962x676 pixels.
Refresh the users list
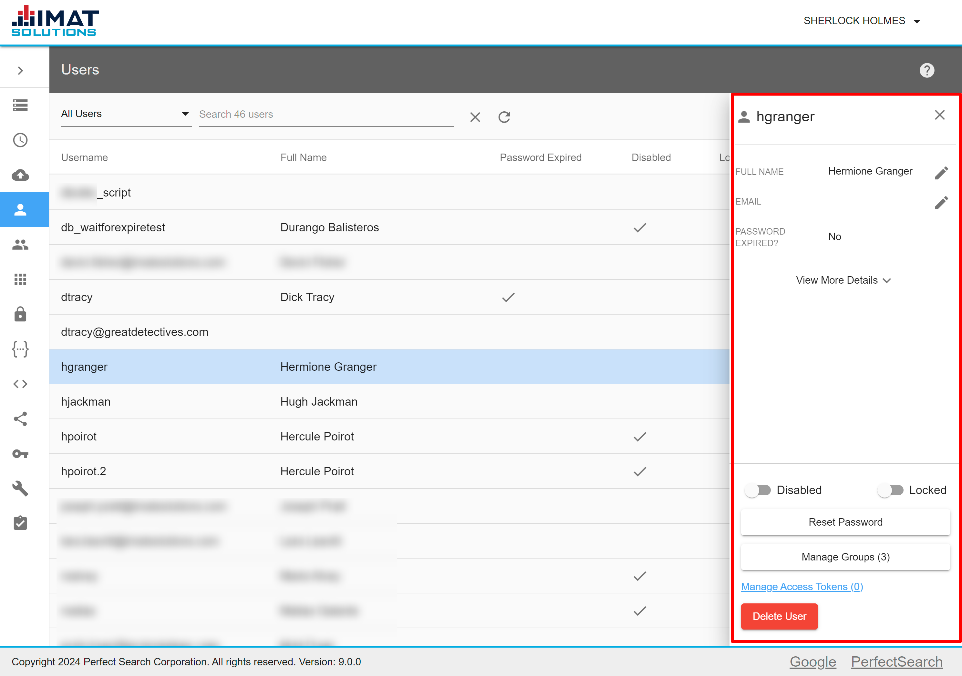[x=504, y=117]
